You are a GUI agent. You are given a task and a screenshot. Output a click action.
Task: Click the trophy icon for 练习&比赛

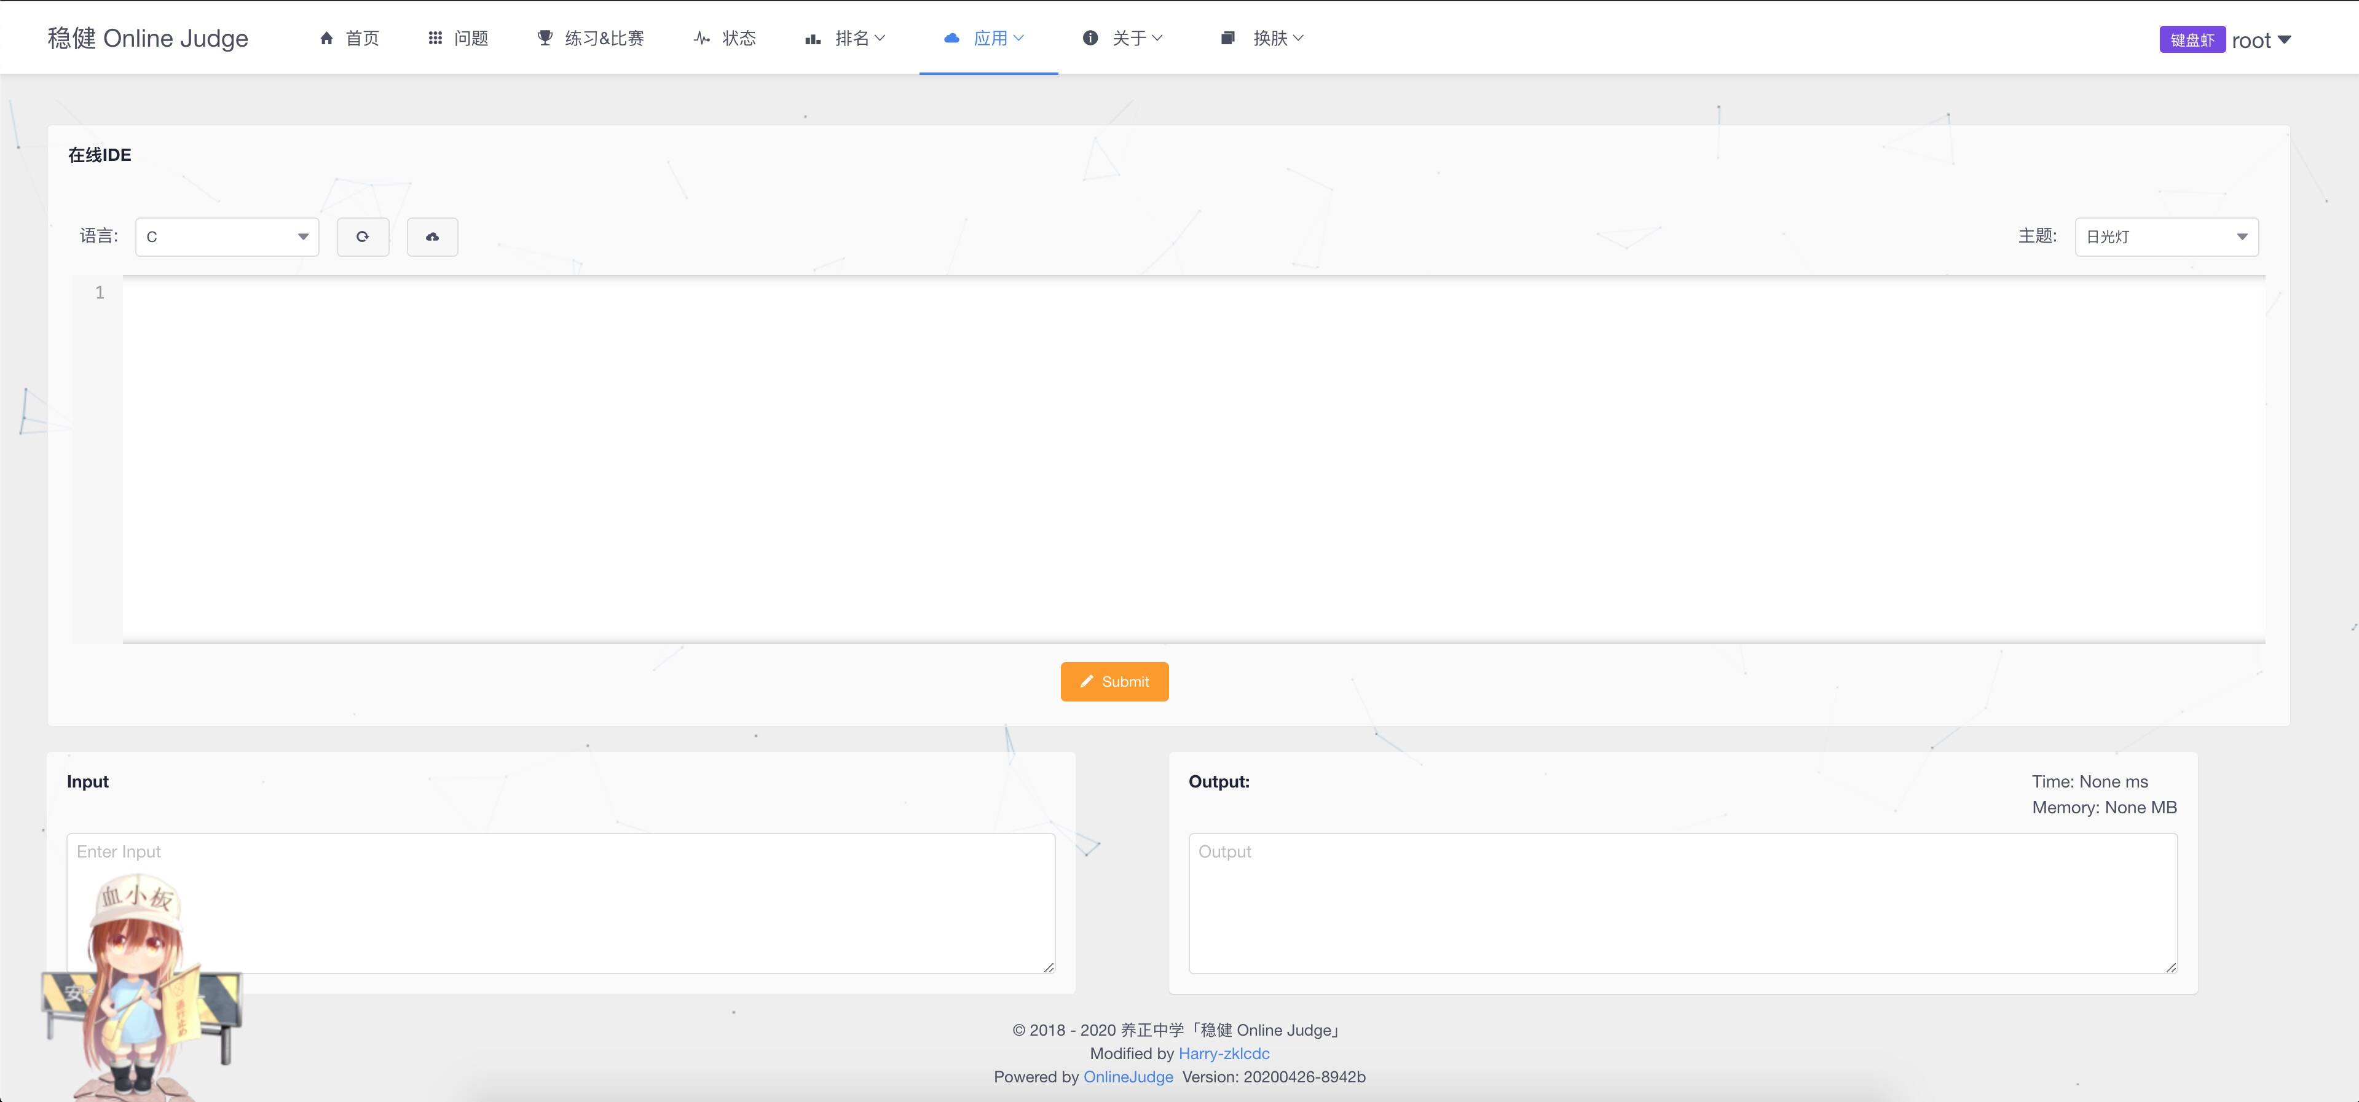coord(545,39)
